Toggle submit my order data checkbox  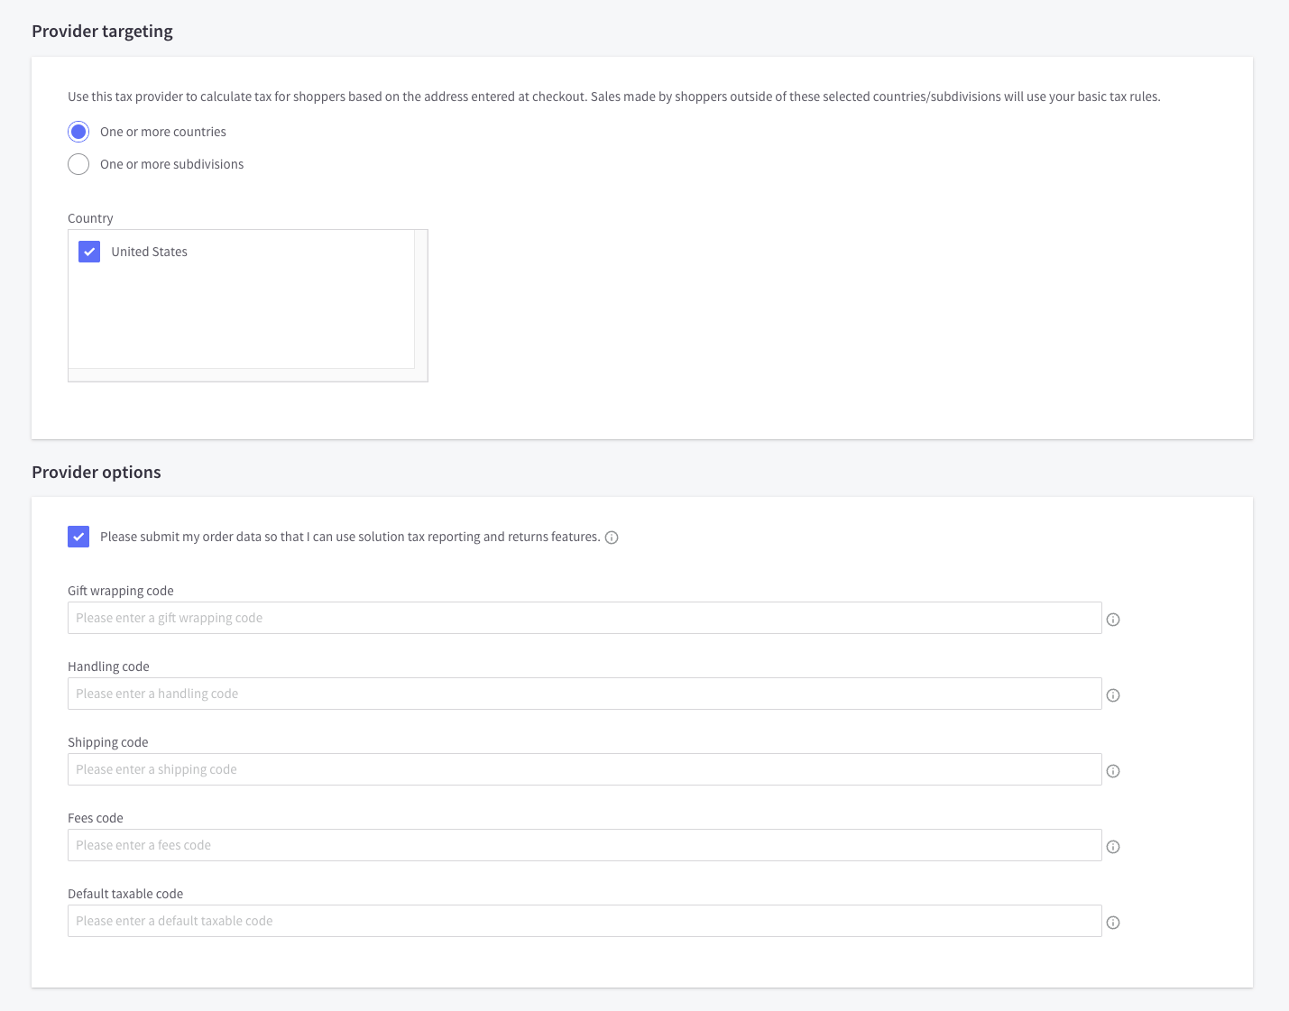(78, 537)
